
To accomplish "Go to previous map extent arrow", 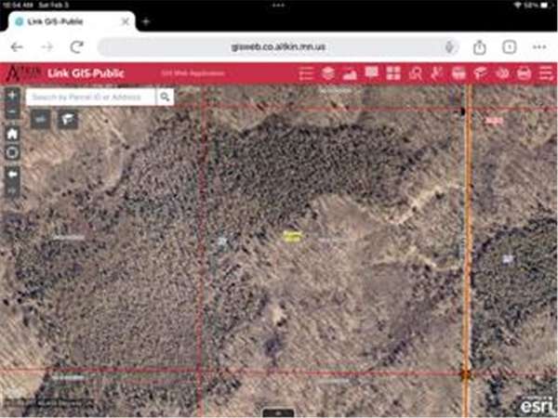I will (12, 174).
